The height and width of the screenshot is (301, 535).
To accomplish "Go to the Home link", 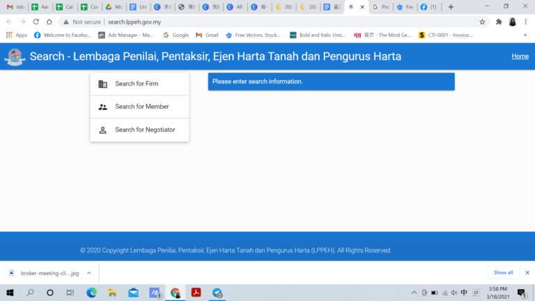I will (x=520, y=56).
